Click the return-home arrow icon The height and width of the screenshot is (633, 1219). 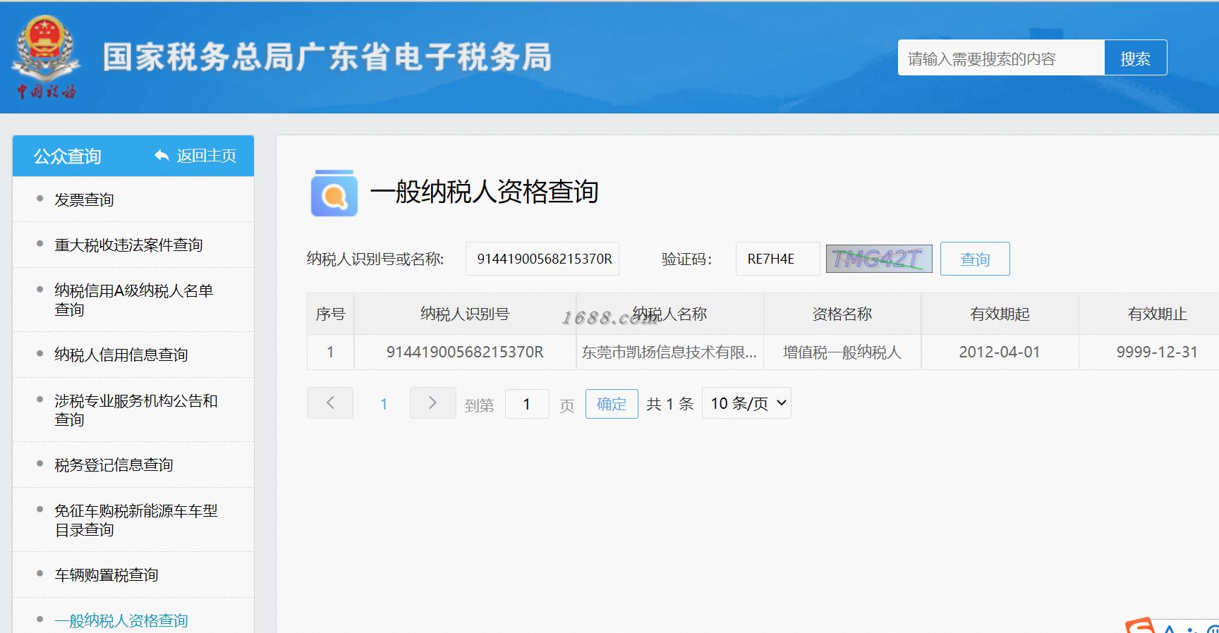point(162,156)
